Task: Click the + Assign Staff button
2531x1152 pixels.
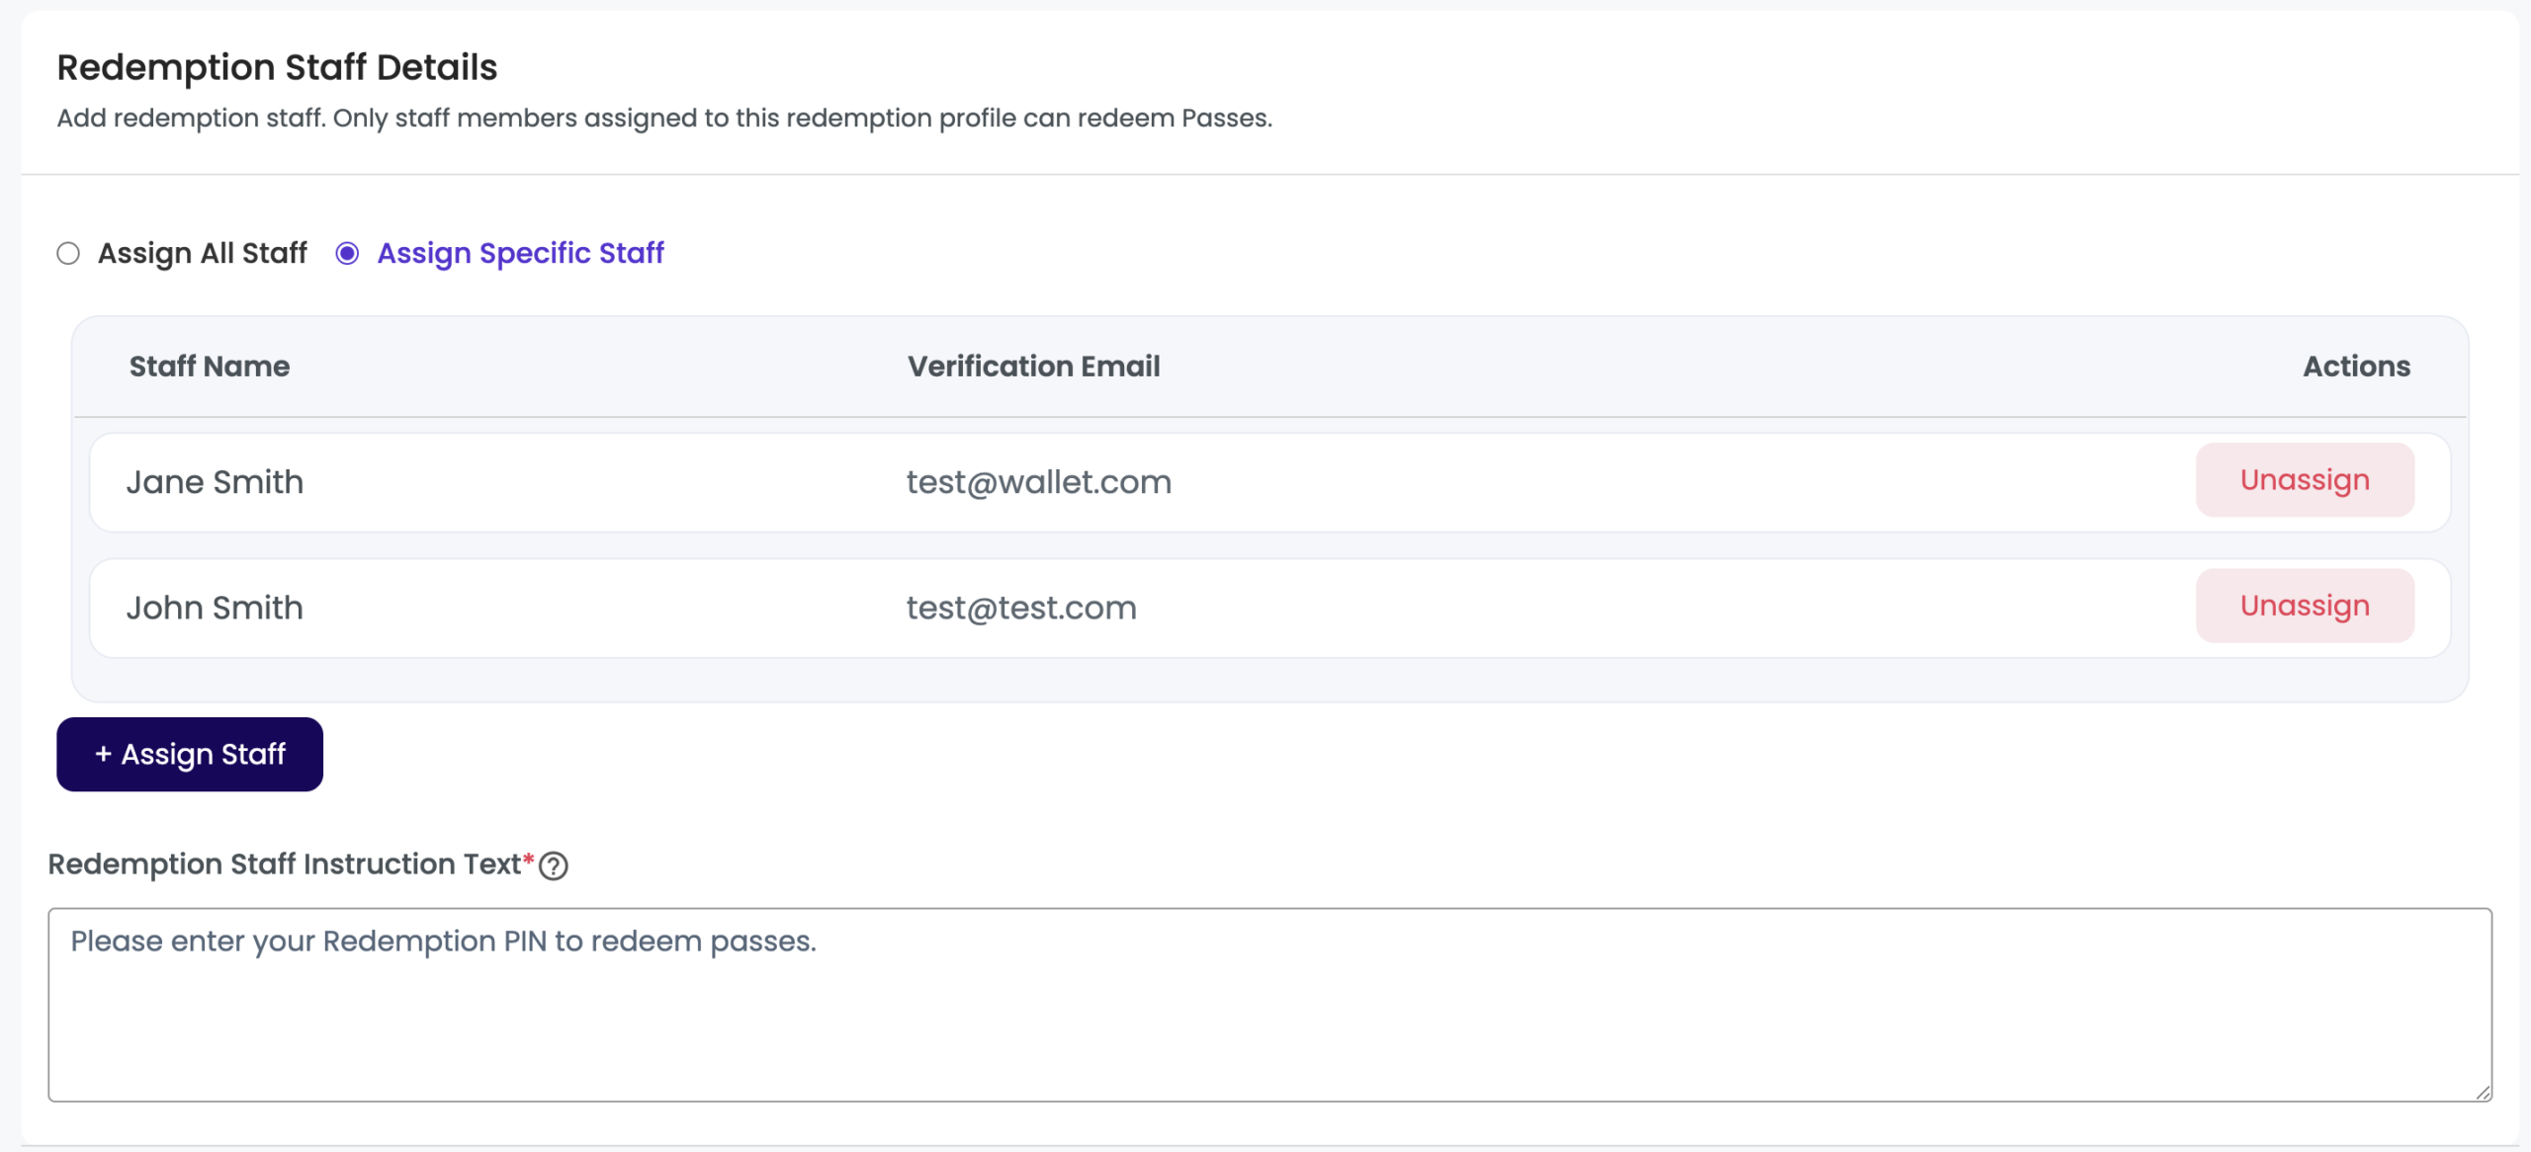Action: tap(190, 755)
